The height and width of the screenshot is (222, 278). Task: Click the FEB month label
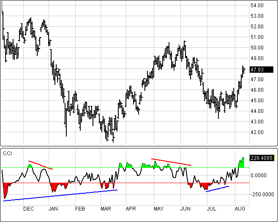80,209
